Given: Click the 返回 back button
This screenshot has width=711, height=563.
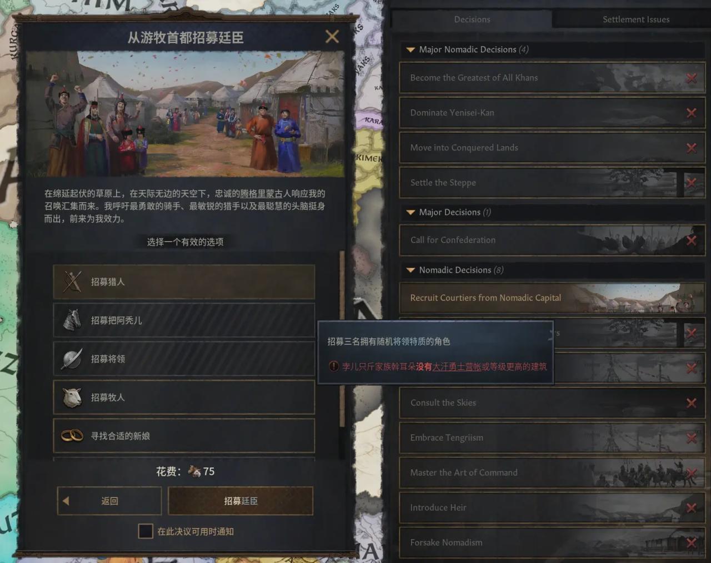Looking at the screenshot, I should (109, 501).
